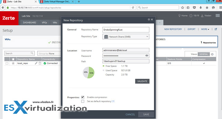
Task: Go to browser home page icon
Action: pos(207,8)
